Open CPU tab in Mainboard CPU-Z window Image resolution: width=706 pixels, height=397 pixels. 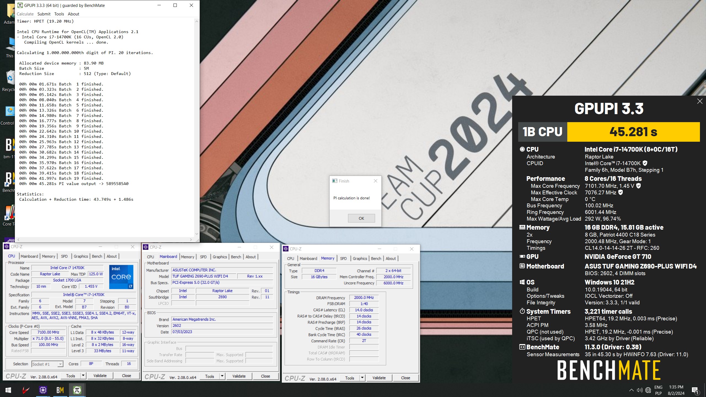[151, 257]
